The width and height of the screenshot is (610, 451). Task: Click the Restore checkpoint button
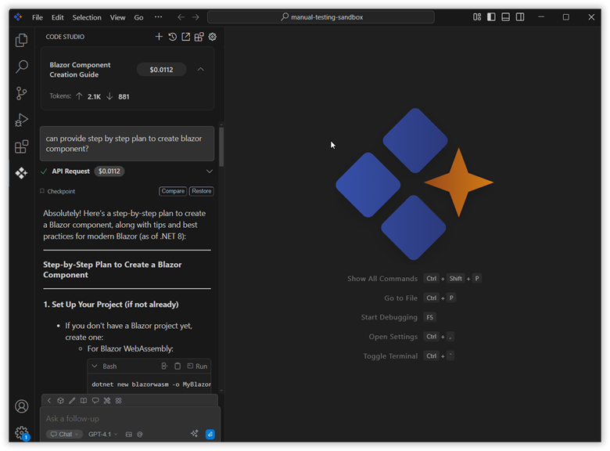coord(202,191)
